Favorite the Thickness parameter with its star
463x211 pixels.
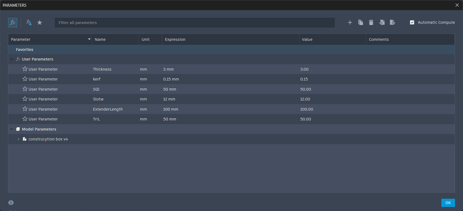click(x=25, y=69)
